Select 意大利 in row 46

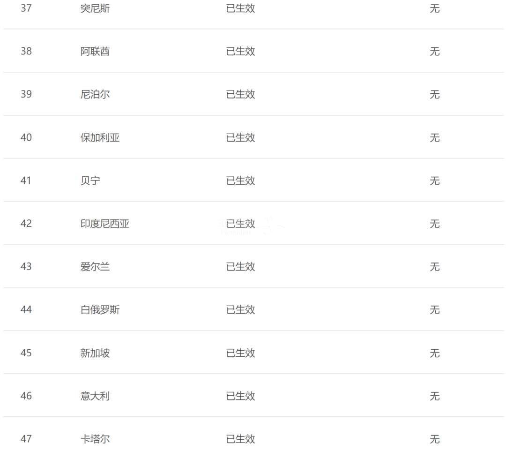(95, 396)
